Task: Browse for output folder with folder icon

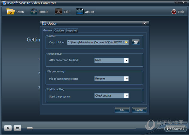Action: pyautogui.click(x=136, y=42)
